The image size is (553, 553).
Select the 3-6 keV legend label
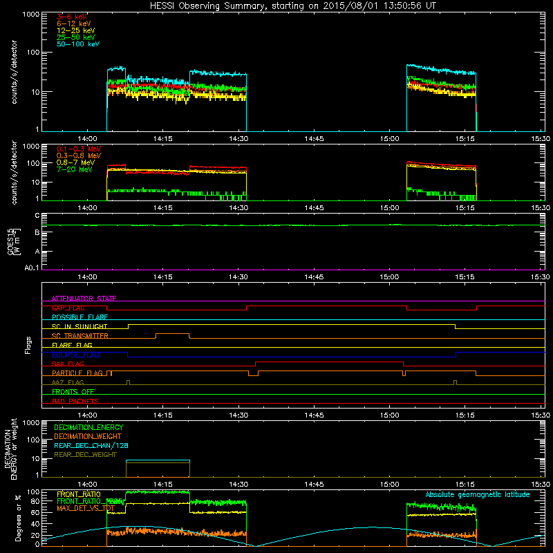pyautogui.click(x=71, y=17)
